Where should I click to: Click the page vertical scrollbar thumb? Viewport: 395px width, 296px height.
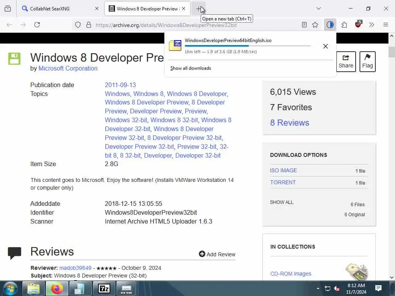[x=392, y=52]
